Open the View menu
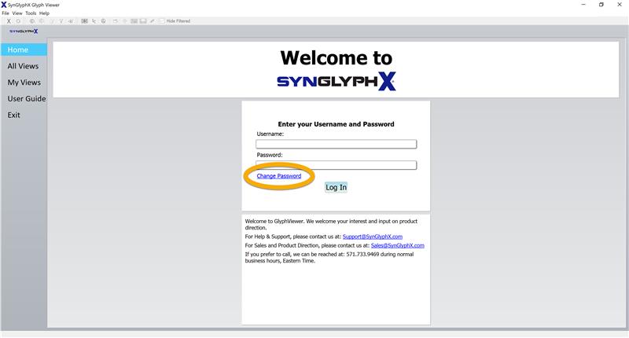629x338 pixels. click(17, 13)
